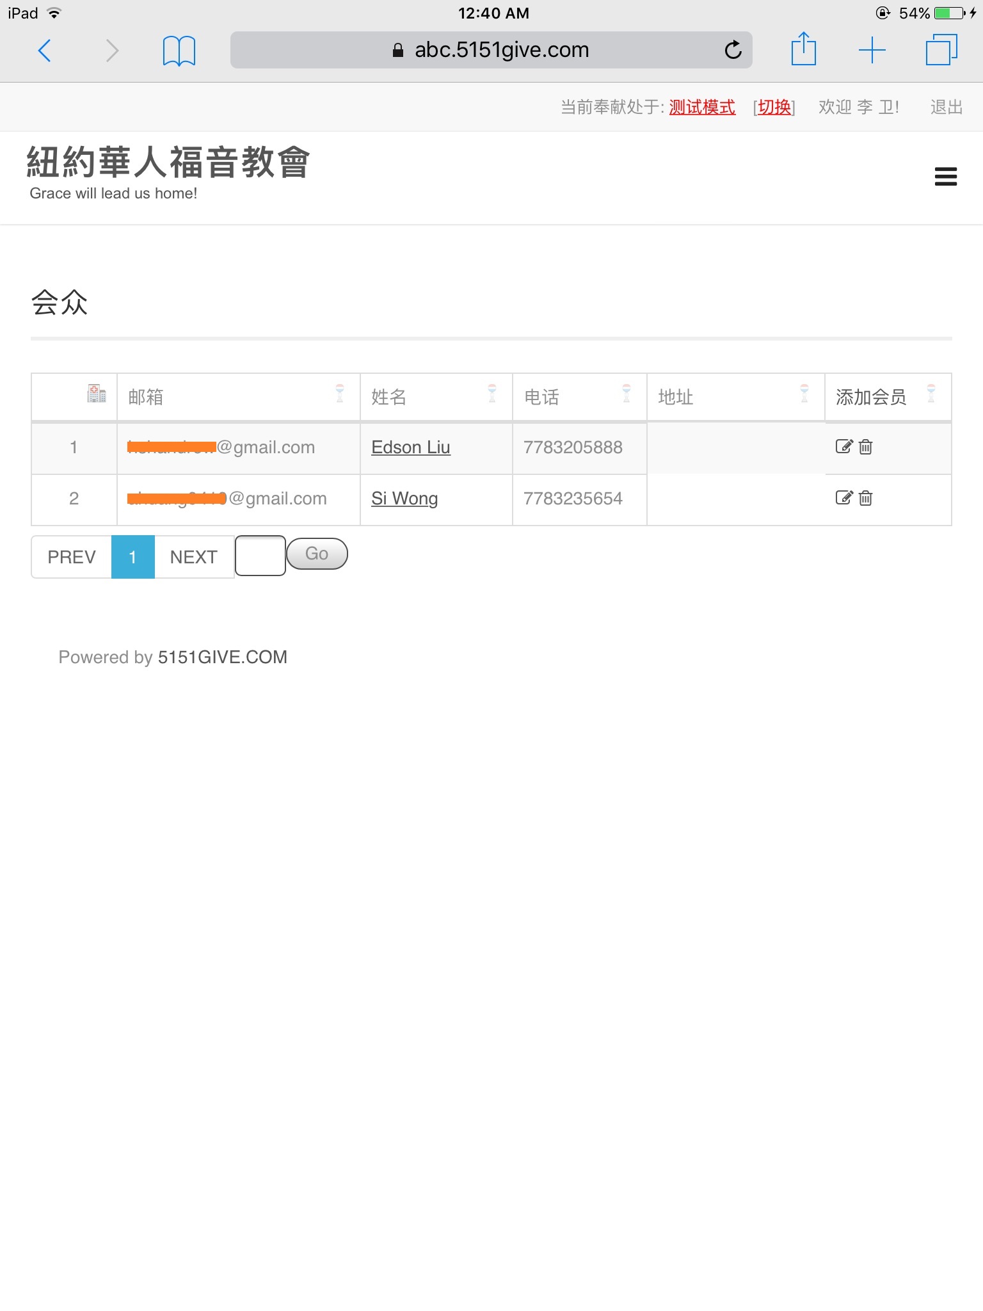Click building icon in first table header

[x=97, y=393]
